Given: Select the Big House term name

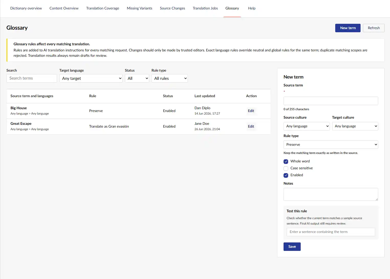Looking at the screenshot, I should point(18,108).
